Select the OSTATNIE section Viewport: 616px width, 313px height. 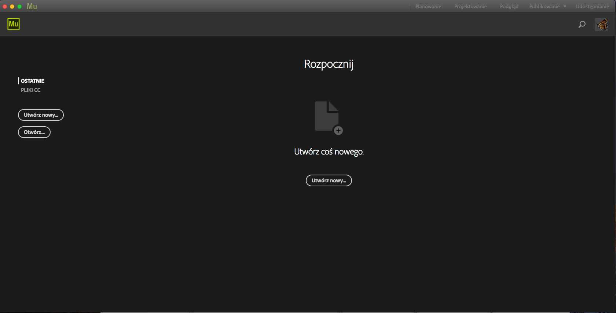[32, 81]
